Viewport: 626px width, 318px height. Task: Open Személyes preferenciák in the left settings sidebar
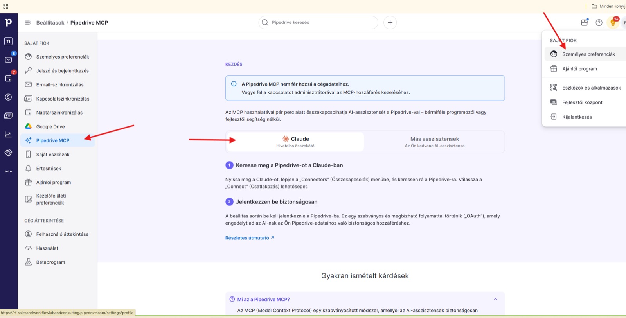(x=58, y=57)
